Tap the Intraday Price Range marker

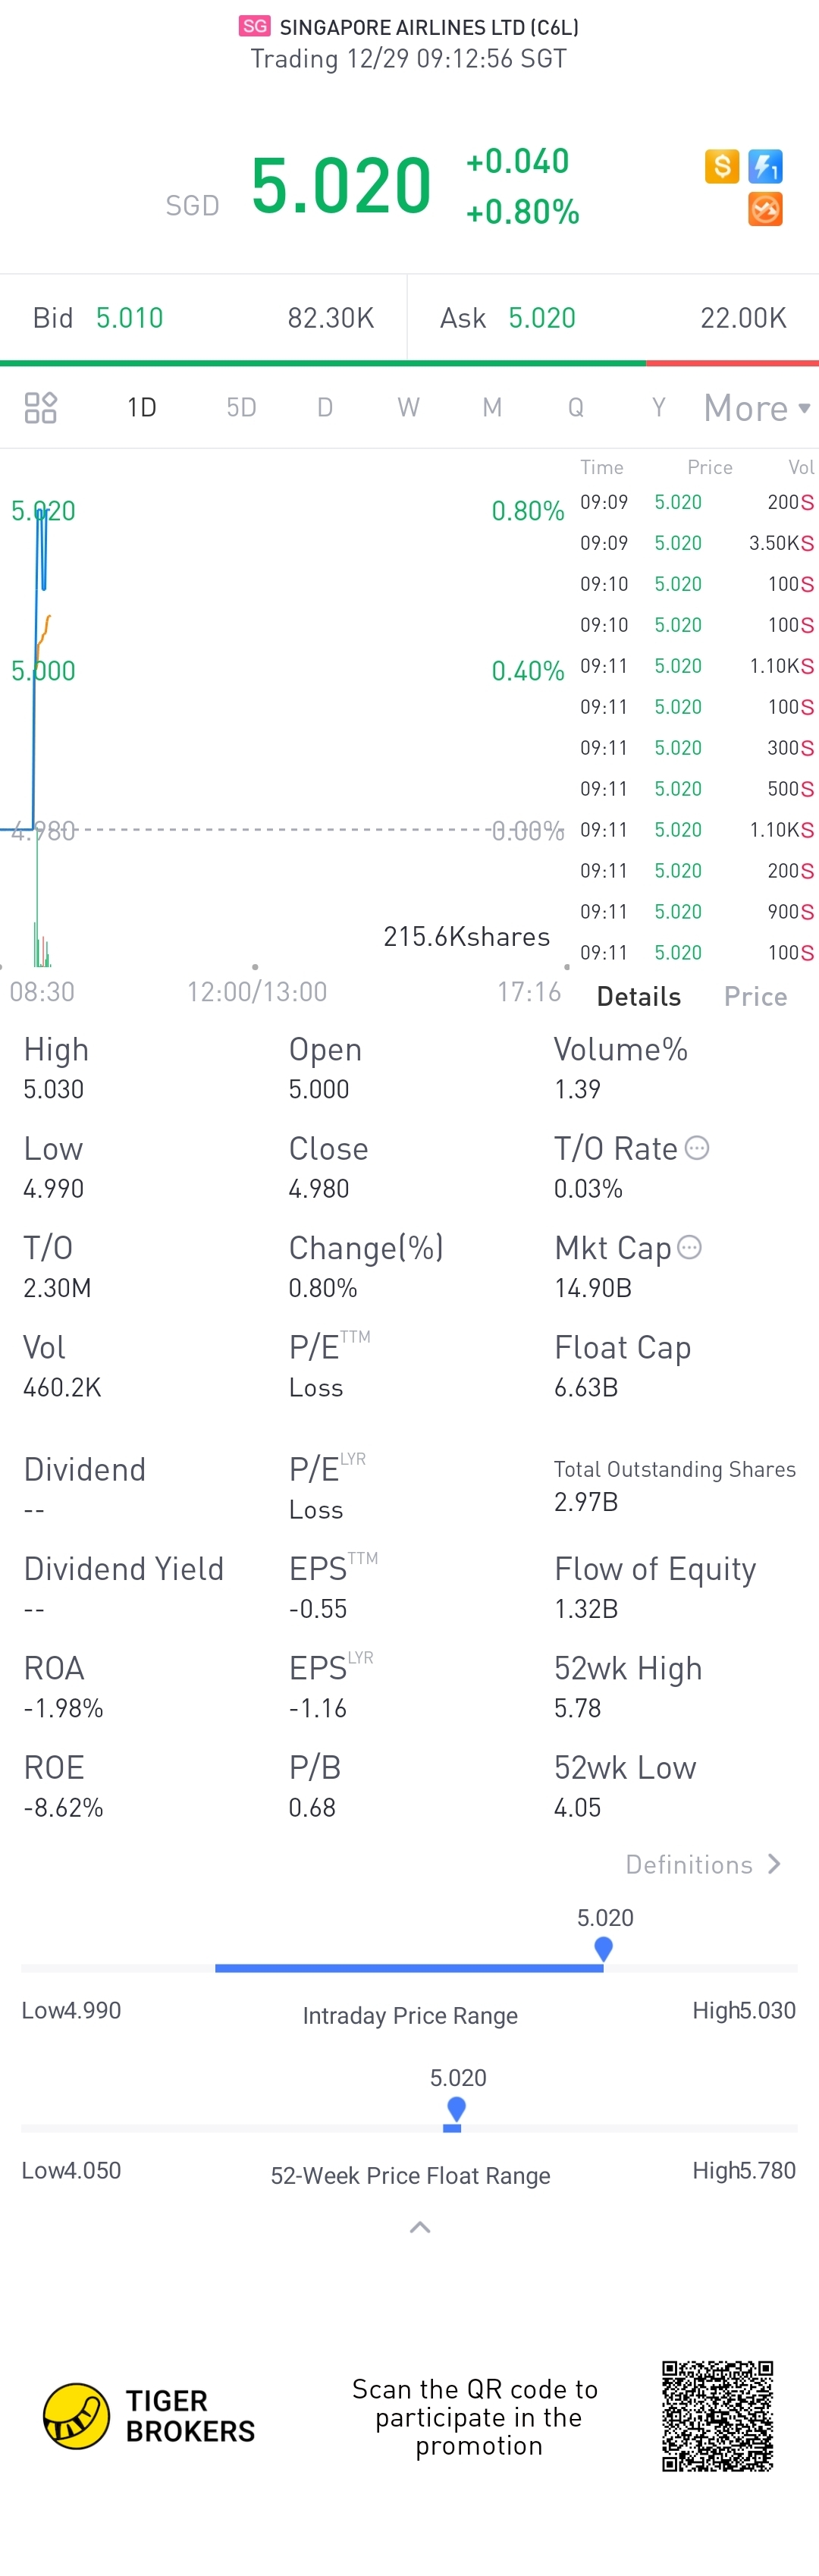pos(603,1948)
